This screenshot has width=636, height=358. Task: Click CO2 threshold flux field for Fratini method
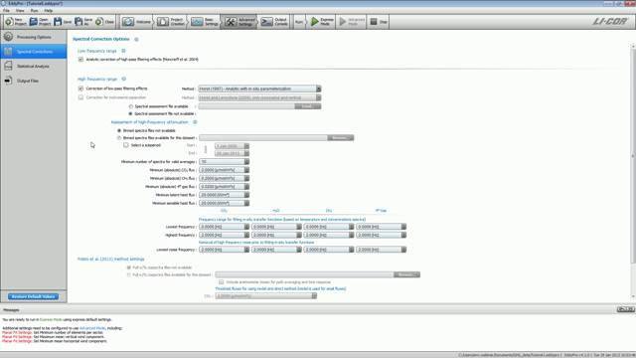(x=266, y=296)
